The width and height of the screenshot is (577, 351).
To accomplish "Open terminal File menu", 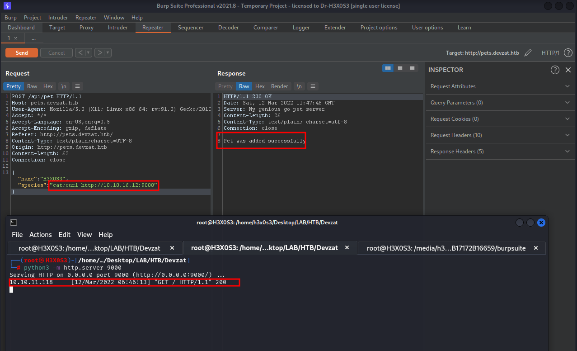I will click(17, 235).
